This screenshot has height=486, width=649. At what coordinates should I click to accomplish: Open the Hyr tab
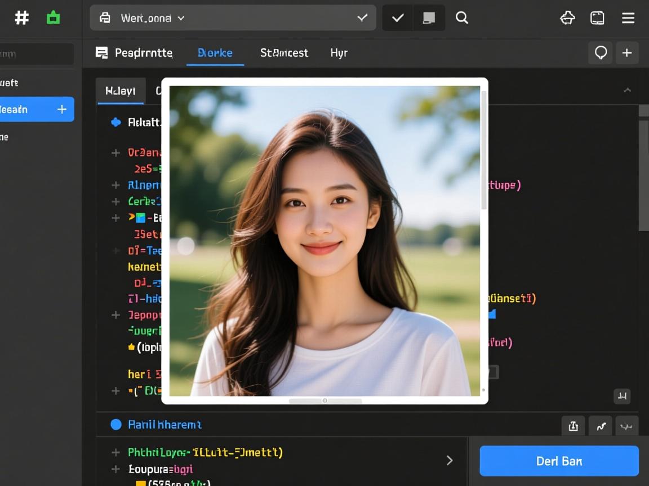point(339,53)
